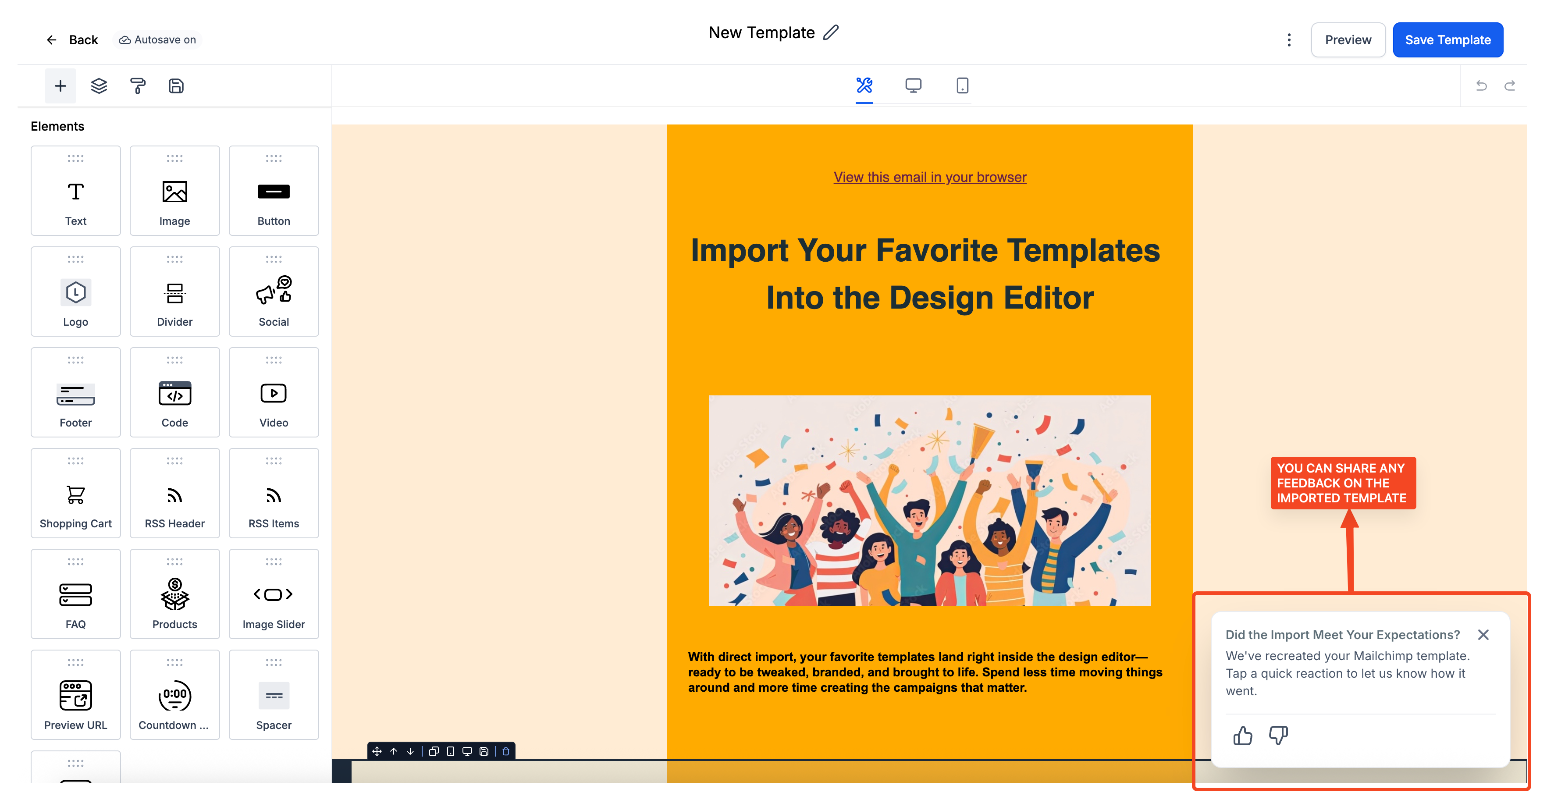Toggle mobile visibility in section toolbar

click(x=450, y=751)
